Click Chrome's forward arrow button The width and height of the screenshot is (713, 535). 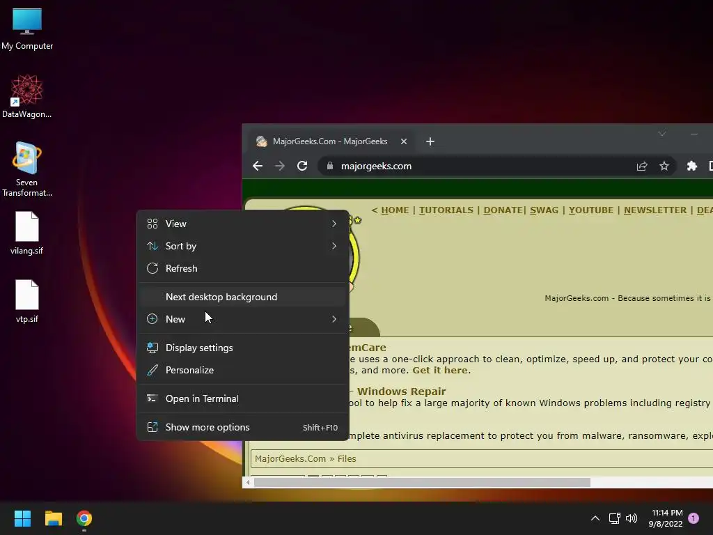coord(280,166)
